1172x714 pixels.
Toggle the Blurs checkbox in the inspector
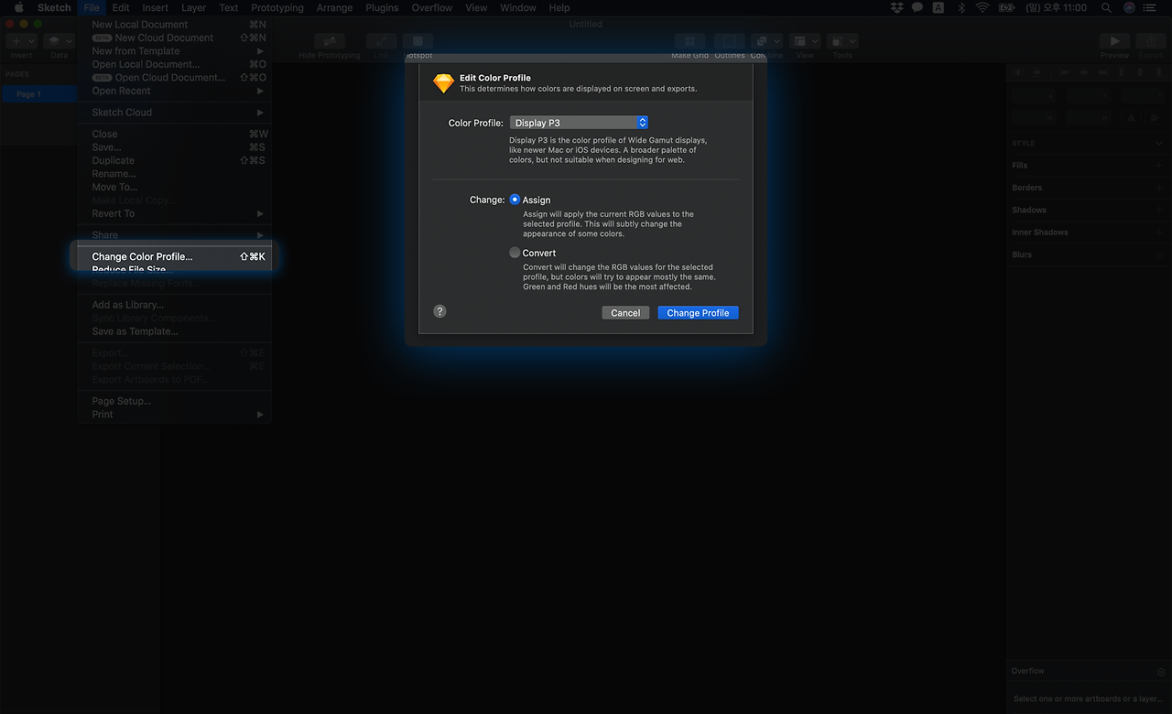point(1159,254)
